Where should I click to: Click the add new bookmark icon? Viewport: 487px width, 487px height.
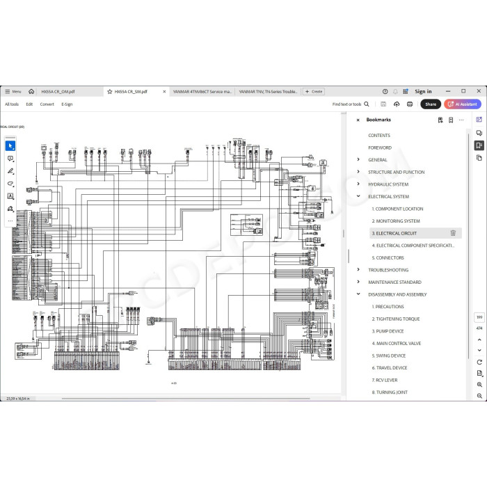point(451,120)
